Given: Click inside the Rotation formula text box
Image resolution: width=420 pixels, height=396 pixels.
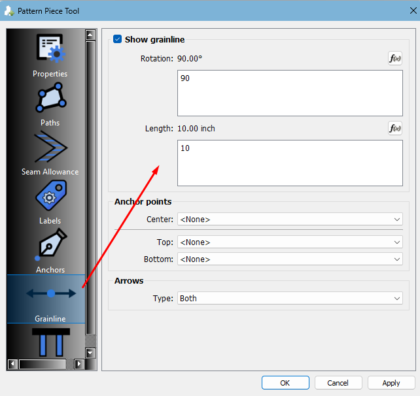Looking at the screenshot, I should [289, 93].
